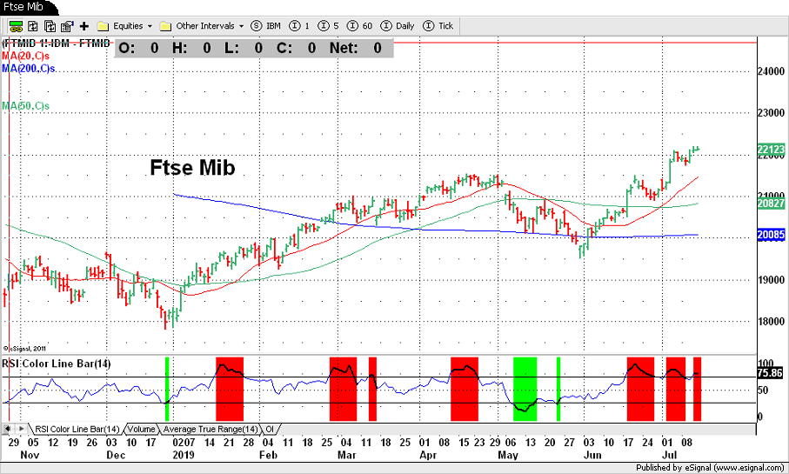789x474 pixels.
Task: Click the RSI Color Line Bar(14) pane label
Action: [x=57, y=364]
